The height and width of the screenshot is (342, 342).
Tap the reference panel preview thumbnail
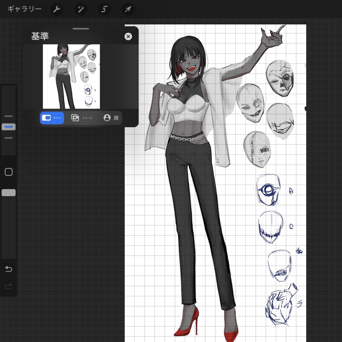tap(71, 76)
